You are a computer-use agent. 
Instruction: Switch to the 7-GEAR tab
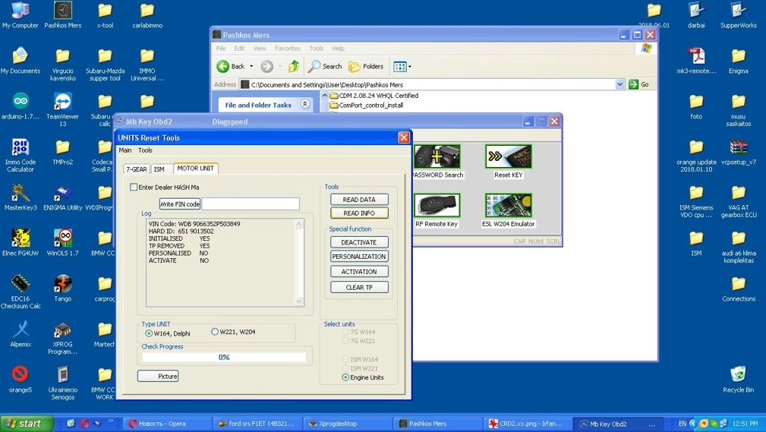(x=137, y=169)
